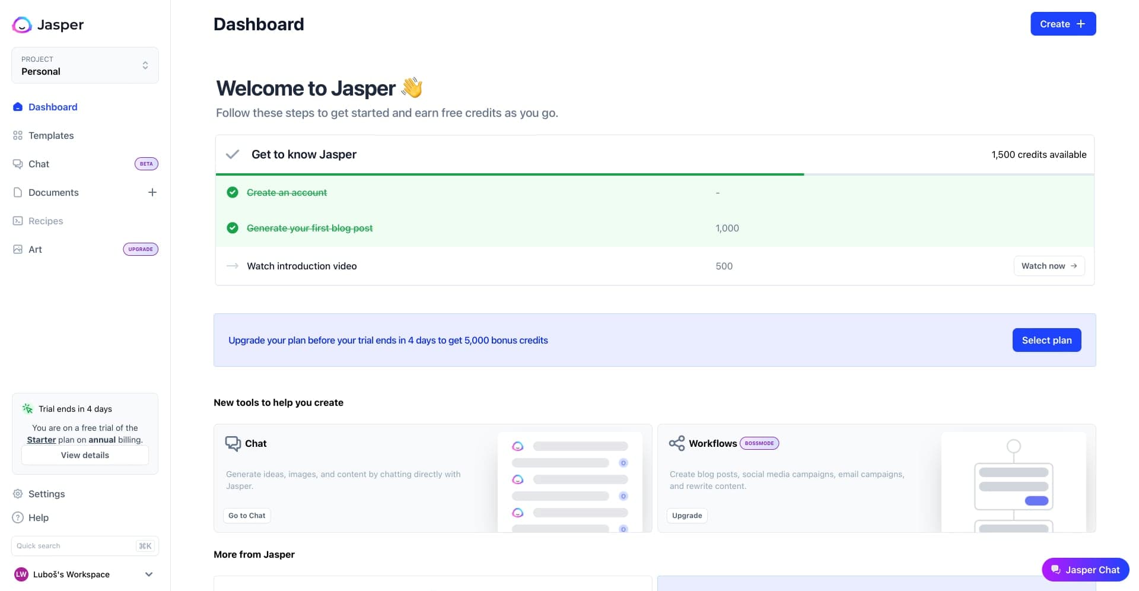Screen dimensions: 1139x591
Task: Open the Jasper Chat floating button
Action: [1085, 570]
